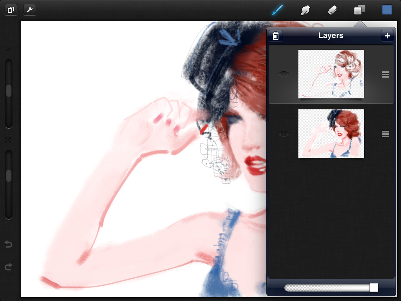Close the Layers panel via the layers icon
401x301 pixels.
click(x=359, y=10)
